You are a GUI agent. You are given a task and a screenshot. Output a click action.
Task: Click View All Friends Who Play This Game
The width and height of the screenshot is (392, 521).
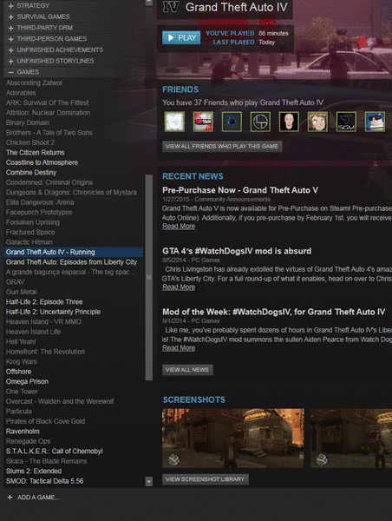222,147
